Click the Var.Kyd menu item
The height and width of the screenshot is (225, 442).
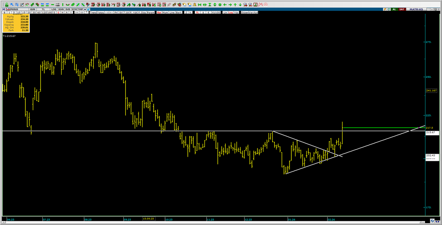pyautogui.click(x=254, y=12)
